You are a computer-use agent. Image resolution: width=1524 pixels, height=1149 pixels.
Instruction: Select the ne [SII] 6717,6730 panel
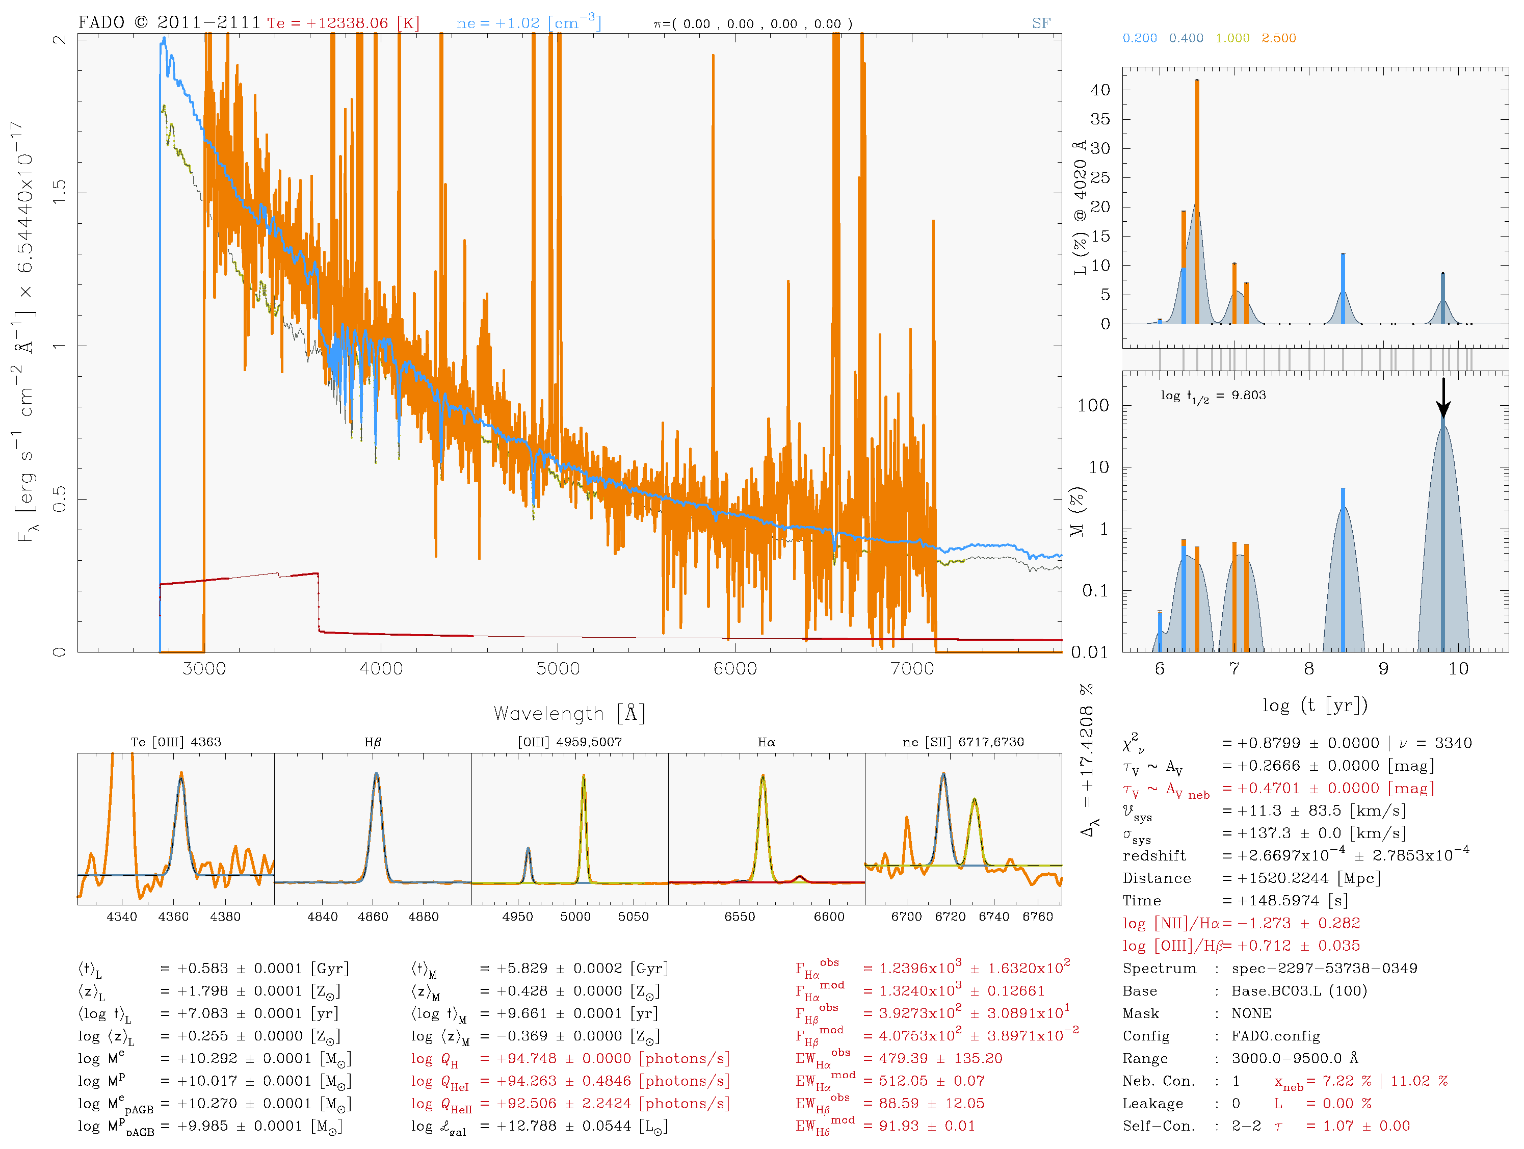point(963,828)
